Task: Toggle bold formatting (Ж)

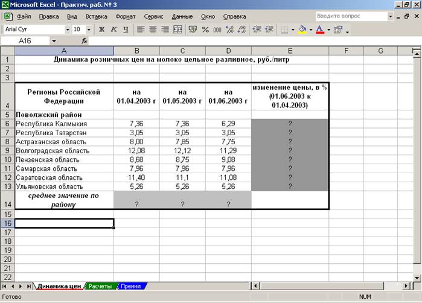Action: [x=101, y=29]
